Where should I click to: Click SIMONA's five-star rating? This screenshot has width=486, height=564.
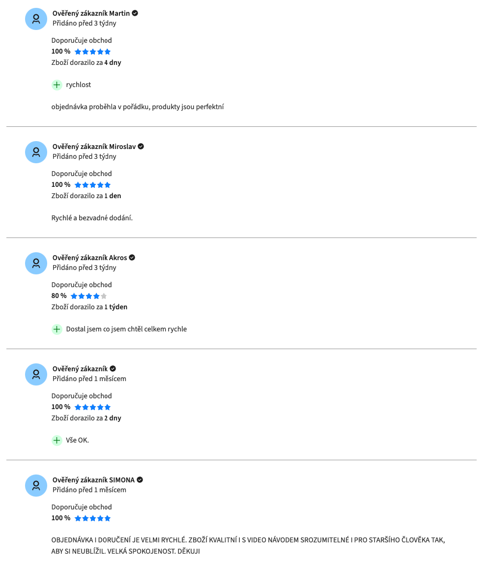tap(92, 518)
